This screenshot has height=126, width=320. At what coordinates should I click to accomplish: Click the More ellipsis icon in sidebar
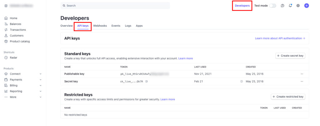[x=6, y=97]
